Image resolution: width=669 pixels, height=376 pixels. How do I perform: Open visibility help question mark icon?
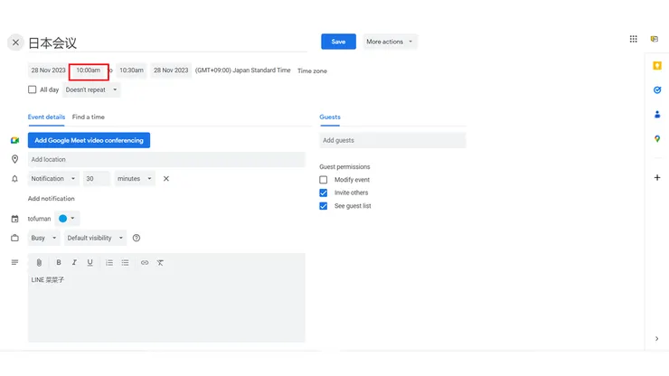pos(137,238)
